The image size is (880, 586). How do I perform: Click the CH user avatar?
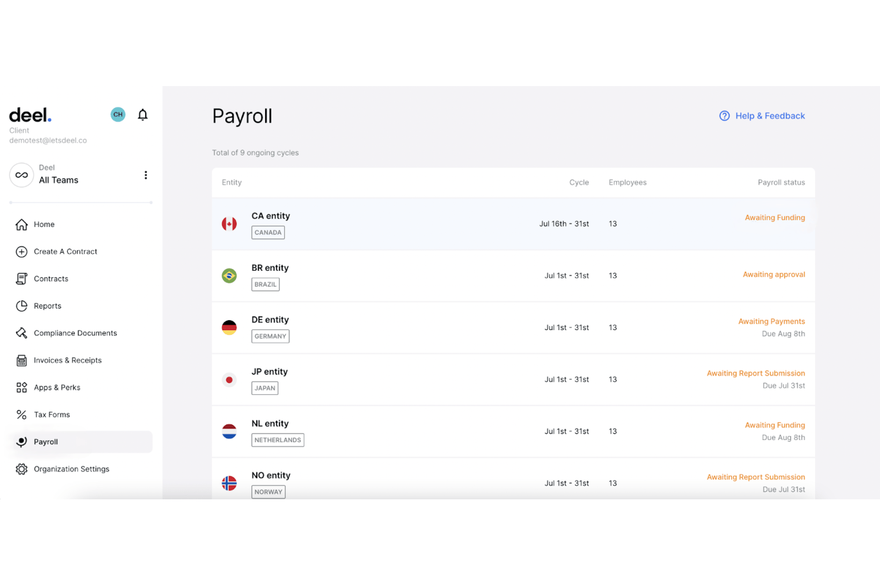click(x=118, y=115)
